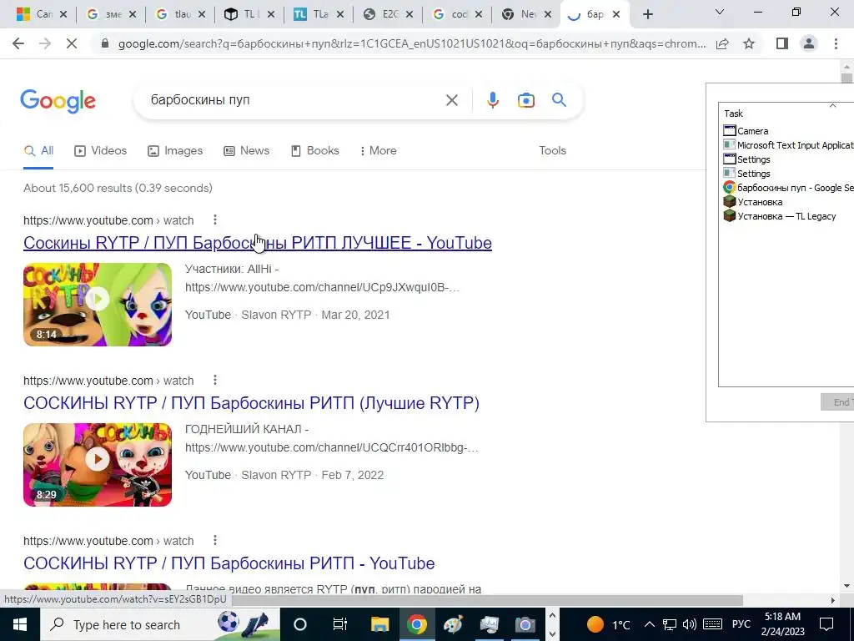Switch to the TL Legacy browser tab

[x=249, y=15]
